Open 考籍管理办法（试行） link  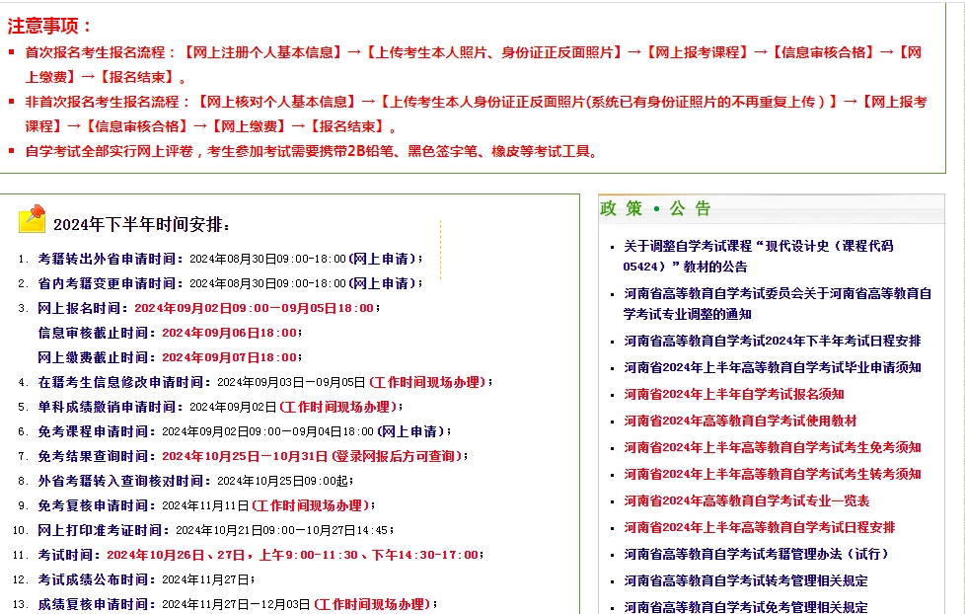pos(756,554)
